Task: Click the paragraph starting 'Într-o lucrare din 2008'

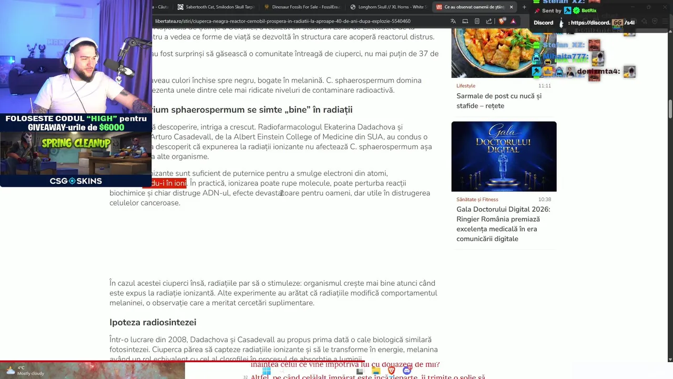Action: pyautogui.click(x=273, y=350)
